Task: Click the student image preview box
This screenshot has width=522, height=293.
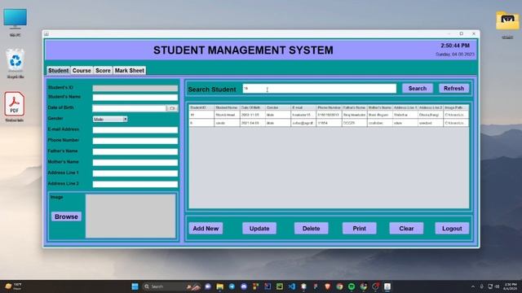Action: click(130, 216)
